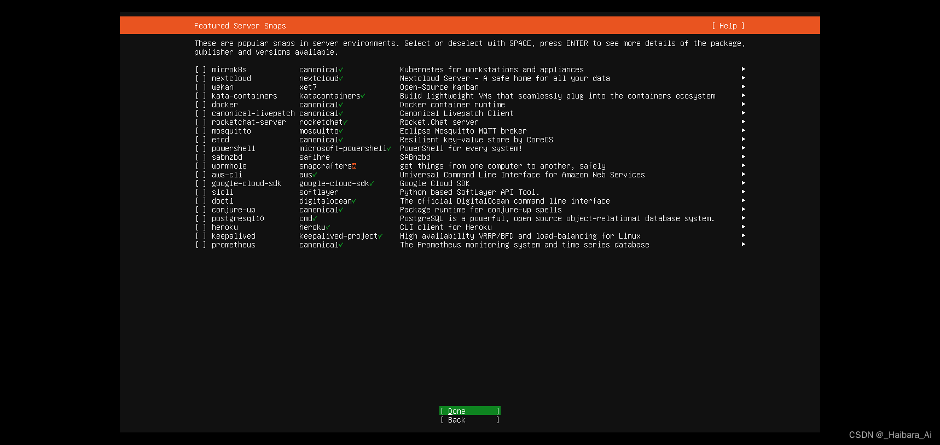
Task: Select the xet7 publisher text
Action: tap(308, 87)
